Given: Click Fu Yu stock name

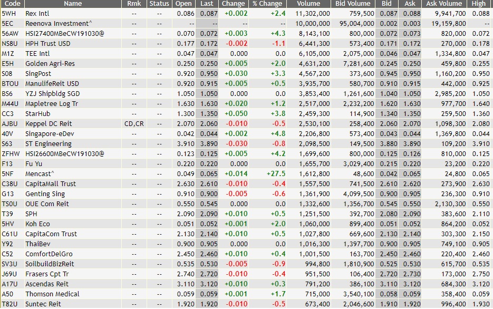Looking at the screenshot, I should [34, 164].
